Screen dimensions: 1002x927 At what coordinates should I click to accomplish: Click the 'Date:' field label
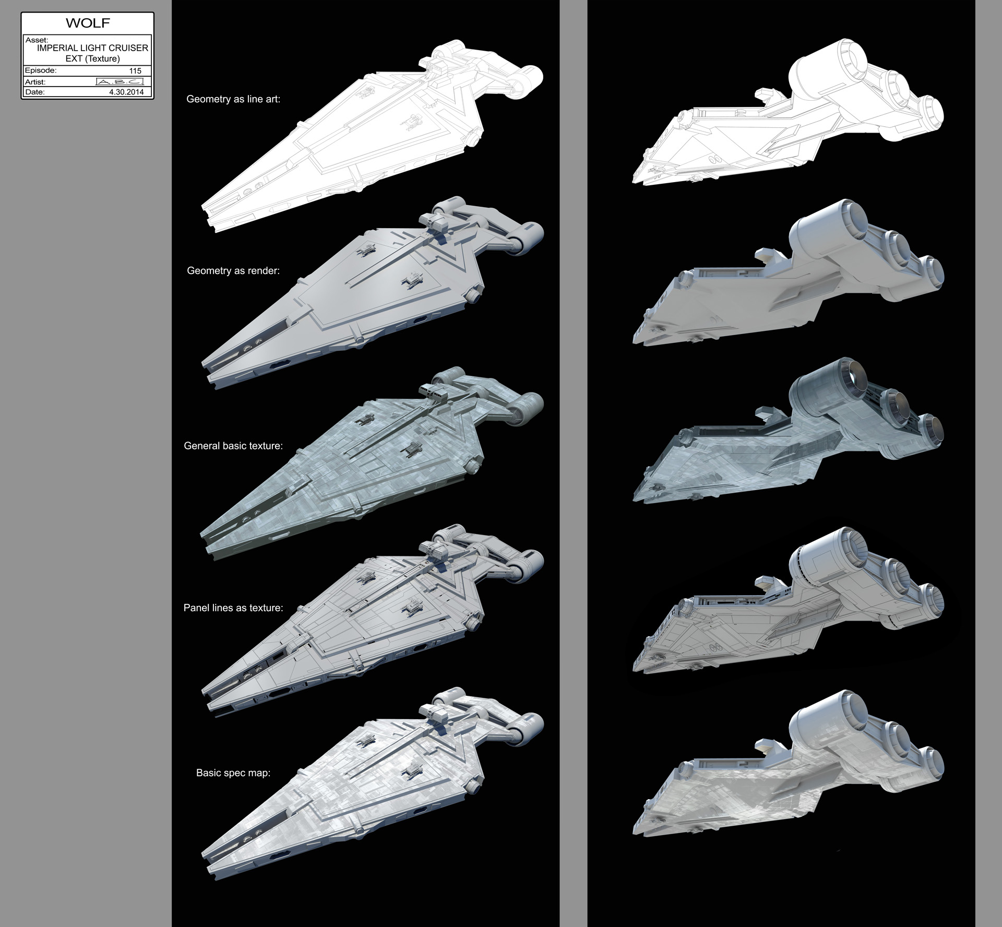tap(34, 92)
